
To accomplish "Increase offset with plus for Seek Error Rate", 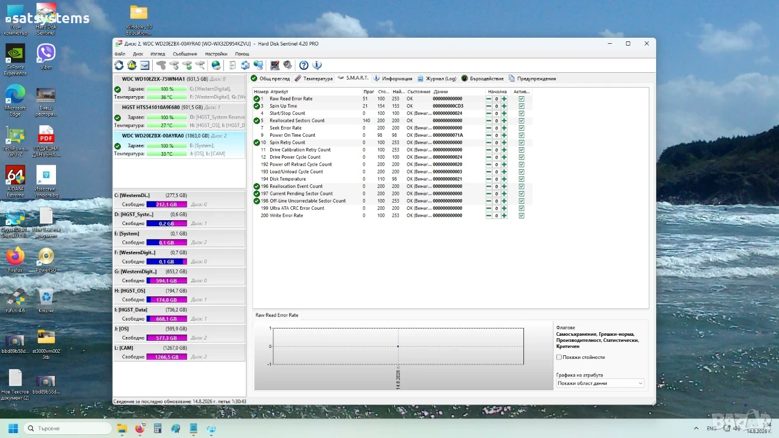I will (x=504, y=128).
